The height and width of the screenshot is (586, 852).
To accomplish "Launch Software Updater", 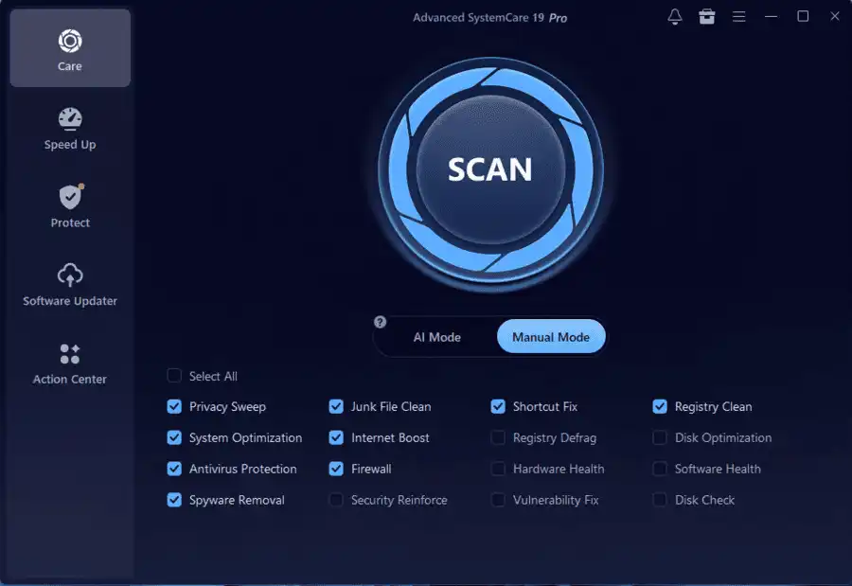I will pyautogui.click(x=69, y=283).
